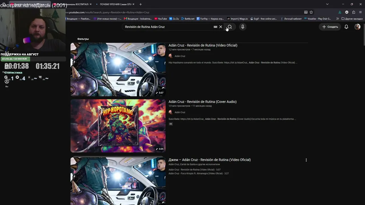Open Adán Cruz channel name under Cover Audio

click(180, 112)
